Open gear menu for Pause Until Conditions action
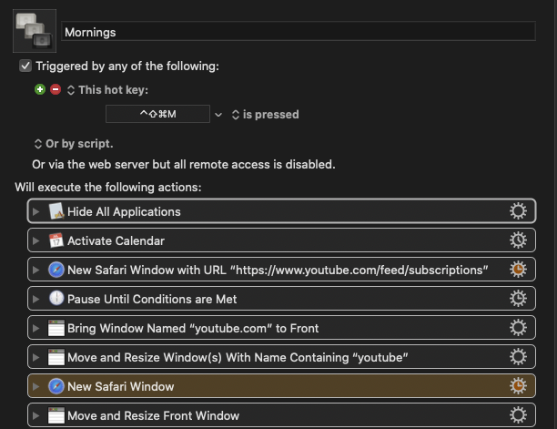 pyautogui.click(x=518, y=299)
